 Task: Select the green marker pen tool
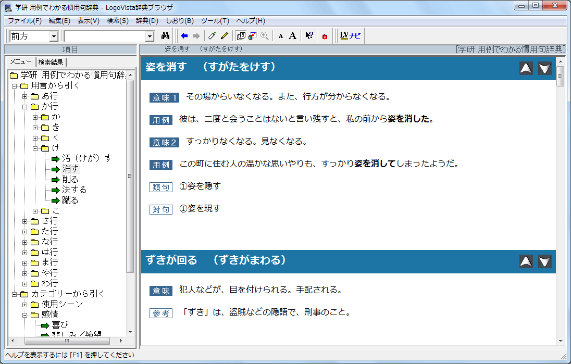[x=212, y=36]
